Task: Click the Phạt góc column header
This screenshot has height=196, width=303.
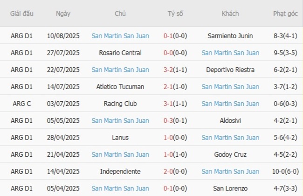Action: pyautogui.click(x=285, y=14)
